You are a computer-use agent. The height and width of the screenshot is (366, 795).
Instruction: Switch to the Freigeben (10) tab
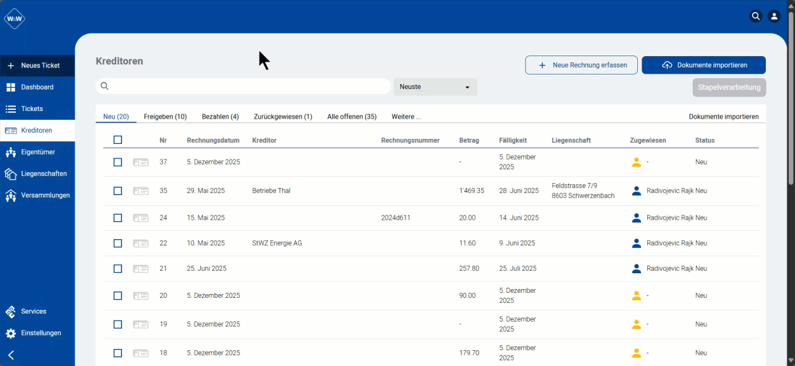(x=165, y=117)
